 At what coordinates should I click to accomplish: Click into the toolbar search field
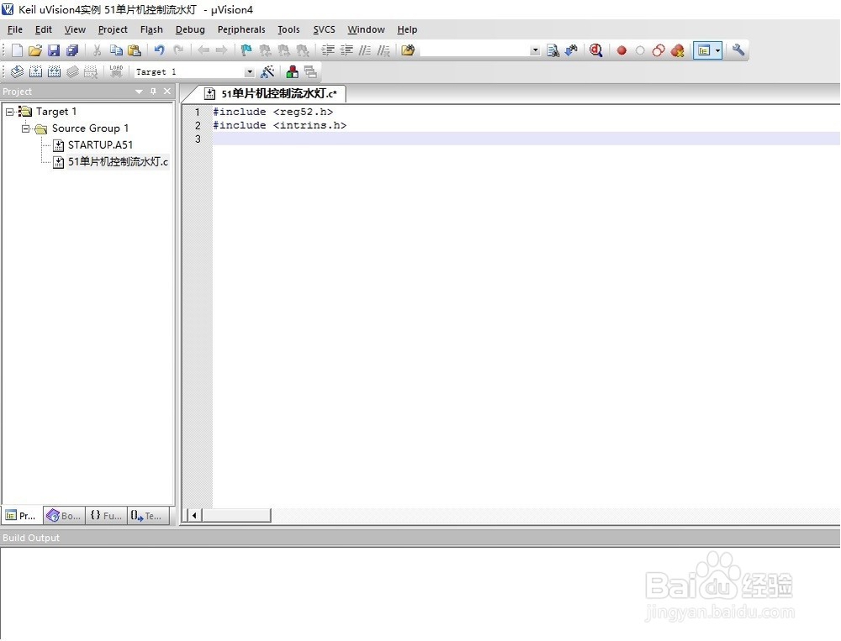pyautogui.click(x=474, y=50)
